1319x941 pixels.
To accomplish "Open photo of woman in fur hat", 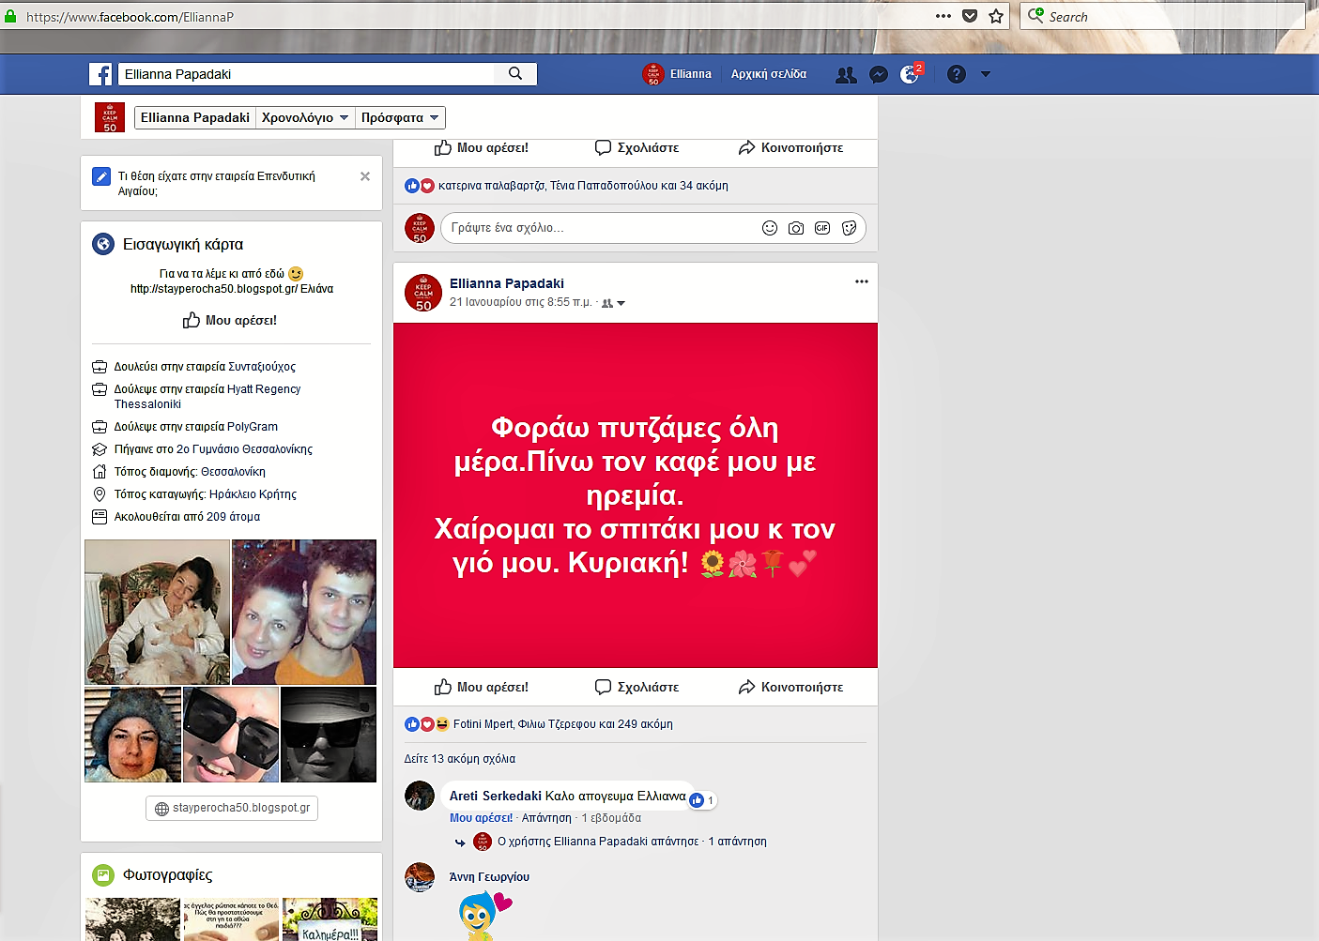I will 132,735.
